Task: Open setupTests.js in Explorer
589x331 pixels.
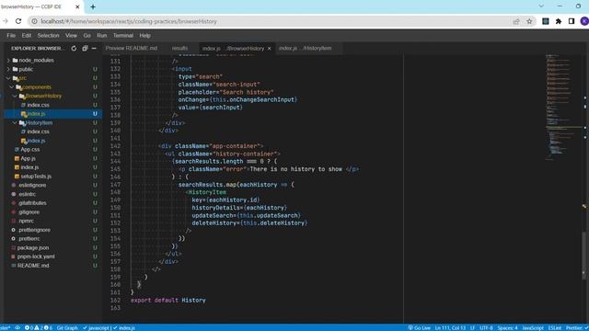Action: pyautogui.click(x=36, y=176)
